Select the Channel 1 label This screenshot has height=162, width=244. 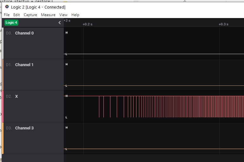pos(24,65)
